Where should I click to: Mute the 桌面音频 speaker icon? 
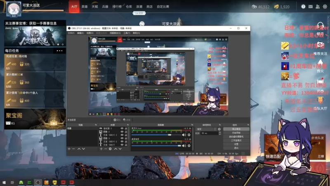tap(184, 145)
